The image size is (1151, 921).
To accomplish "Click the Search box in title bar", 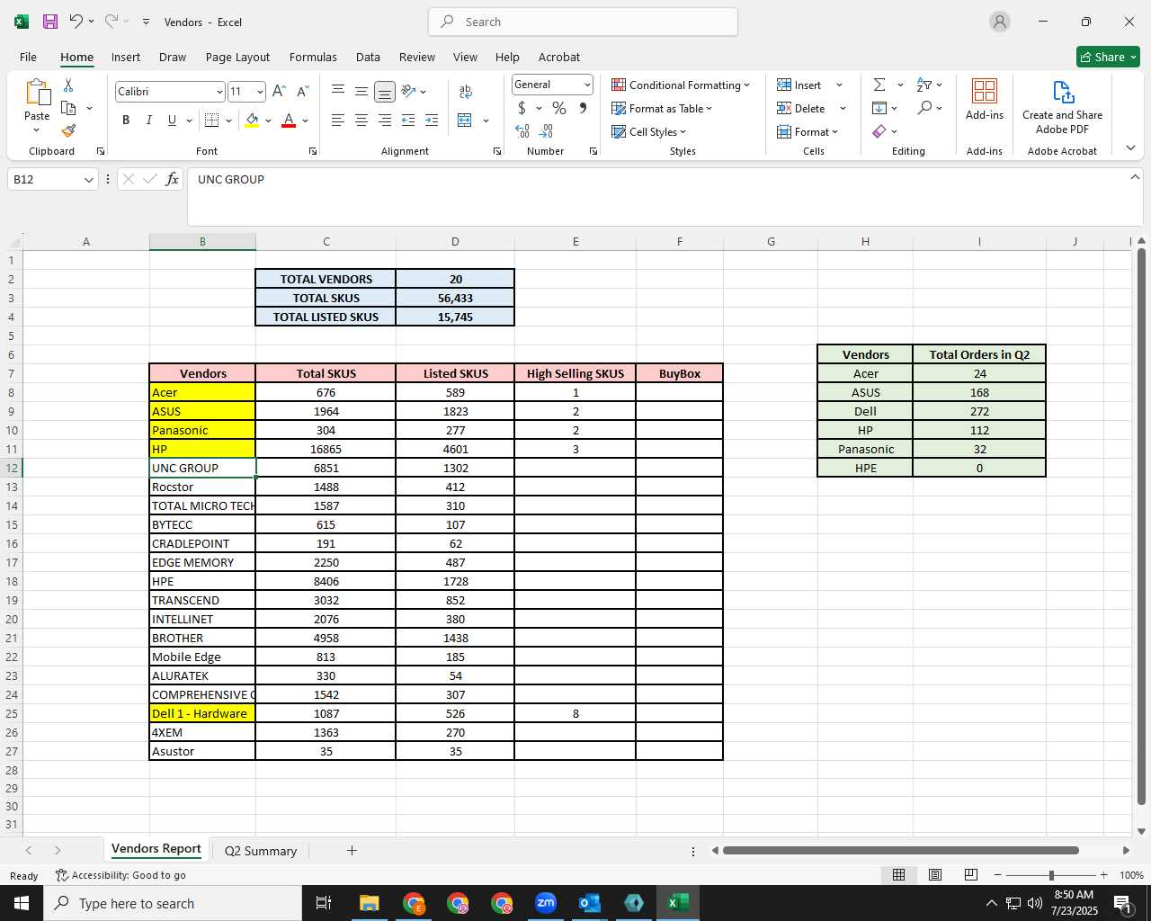I will pyautogui.click(x=583, y=22).
